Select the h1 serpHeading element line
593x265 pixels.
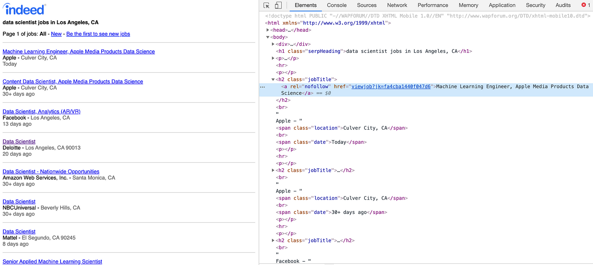coord(374,51)
